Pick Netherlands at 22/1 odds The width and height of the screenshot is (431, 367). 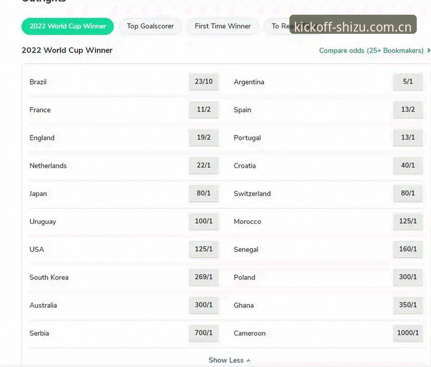coord(203,165)
